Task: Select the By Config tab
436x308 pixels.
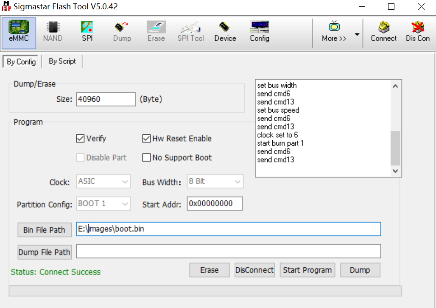Action: (x=21, y=62)
